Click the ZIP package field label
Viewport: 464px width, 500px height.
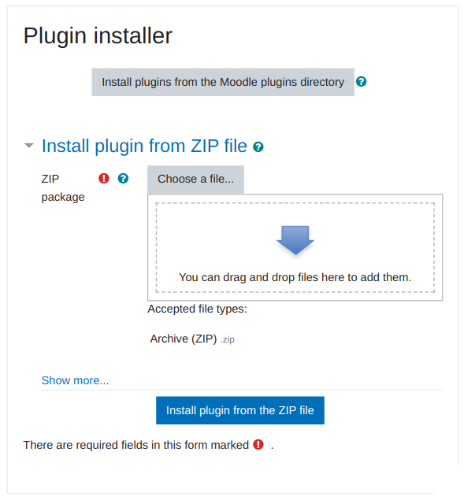click(x=63, y=188)
